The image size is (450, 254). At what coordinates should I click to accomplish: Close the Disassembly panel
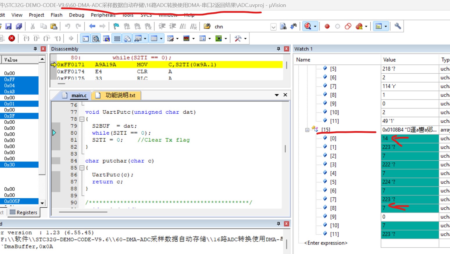coord(286,49)
